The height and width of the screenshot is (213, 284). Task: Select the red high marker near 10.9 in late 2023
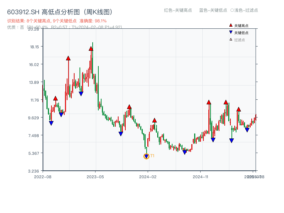tap(129, 107)
